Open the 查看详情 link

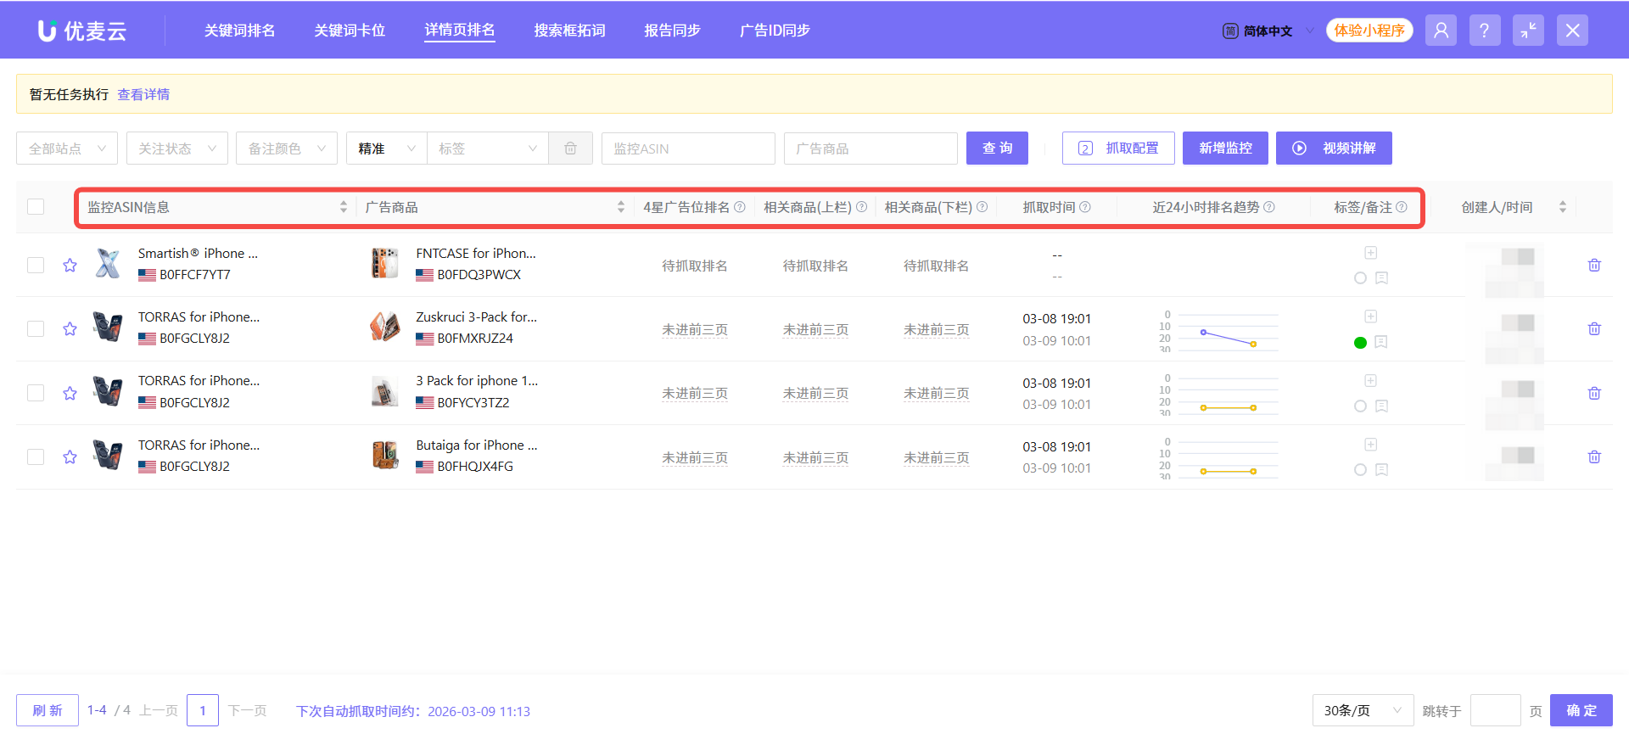point(143,94)
